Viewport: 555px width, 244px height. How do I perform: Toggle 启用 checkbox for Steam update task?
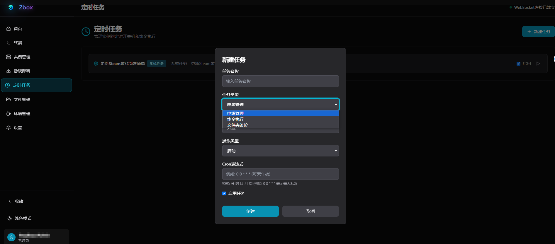(x=518, y=64)
